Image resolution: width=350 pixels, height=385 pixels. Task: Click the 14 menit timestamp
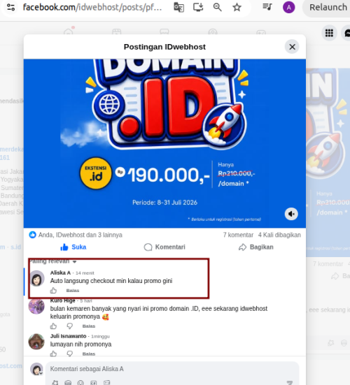click(85, 273)
